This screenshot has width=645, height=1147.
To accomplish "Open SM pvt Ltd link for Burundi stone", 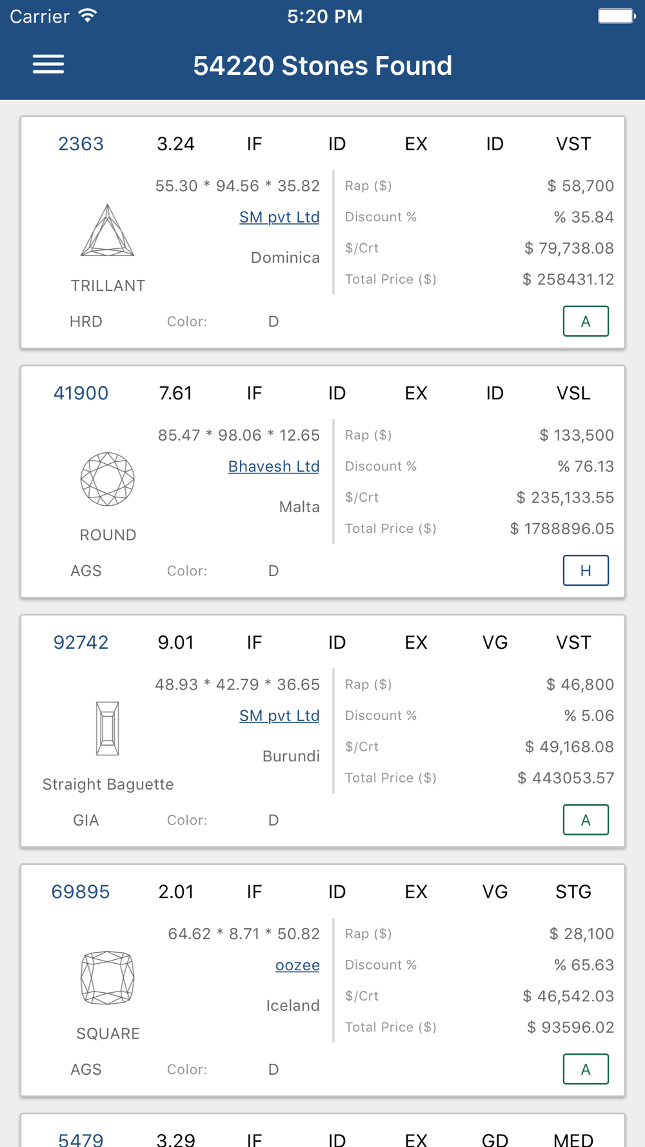I will tap(279, 716).
